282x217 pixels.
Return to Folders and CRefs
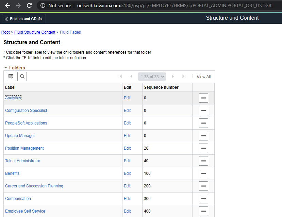(23, 19)
